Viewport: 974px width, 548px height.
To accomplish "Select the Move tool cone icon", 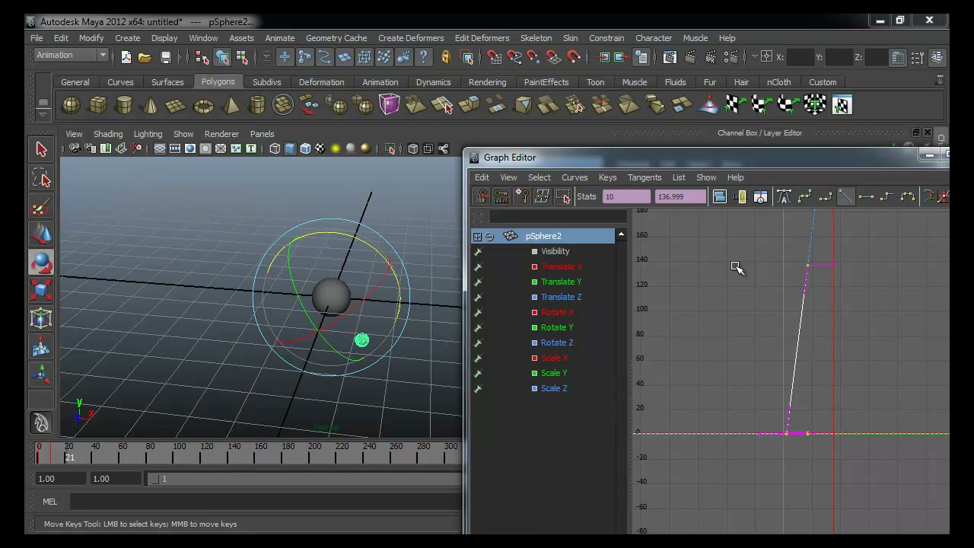I will (41, 234).
